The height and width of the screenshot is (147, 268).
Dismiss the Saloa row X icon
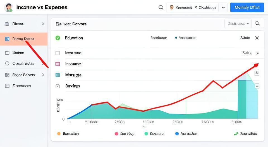coord(257,53)
